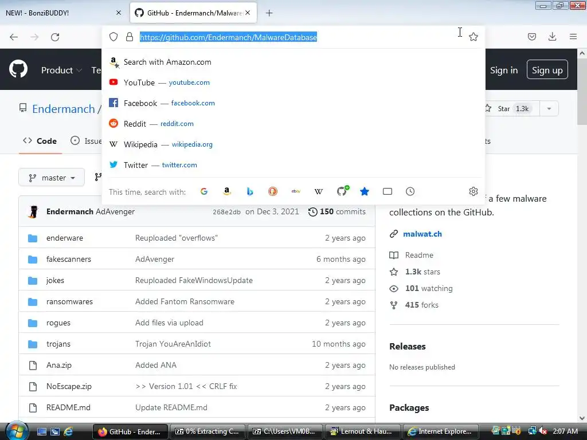Image resolution: width=587 pixels, height=440 pixels.
Task: View the 415 forks link
Action: tap(421, 305)
